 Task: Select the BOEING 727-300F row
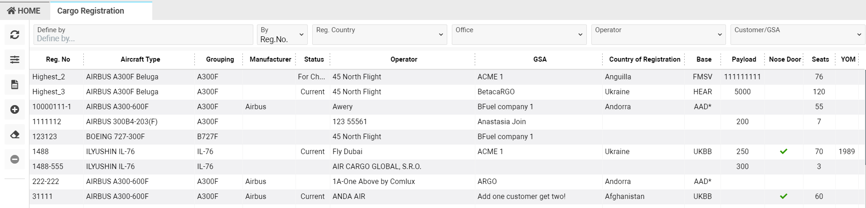pos(116,136)
